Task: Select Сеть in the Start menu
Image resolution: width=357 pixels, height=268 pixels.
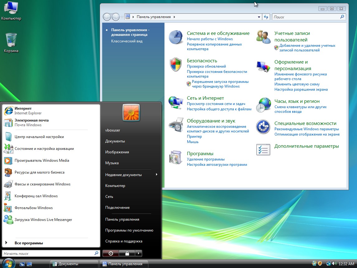Action: [109, 197]
